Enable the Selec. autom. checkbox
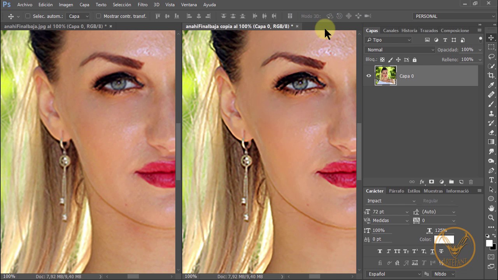The width and height of the screenshot is (498, 280). point(28,16)
